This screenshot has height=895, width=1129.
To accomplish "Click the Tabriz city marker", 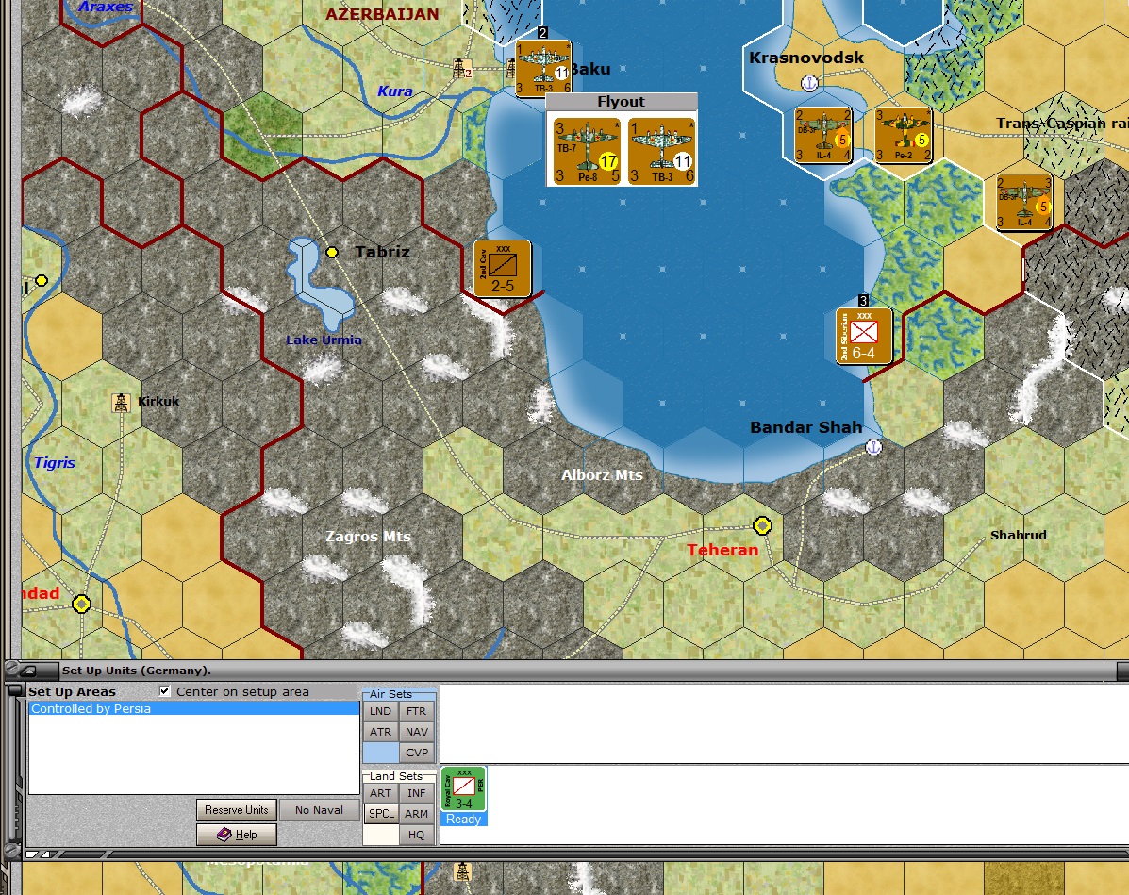I will tap(332, 252).
